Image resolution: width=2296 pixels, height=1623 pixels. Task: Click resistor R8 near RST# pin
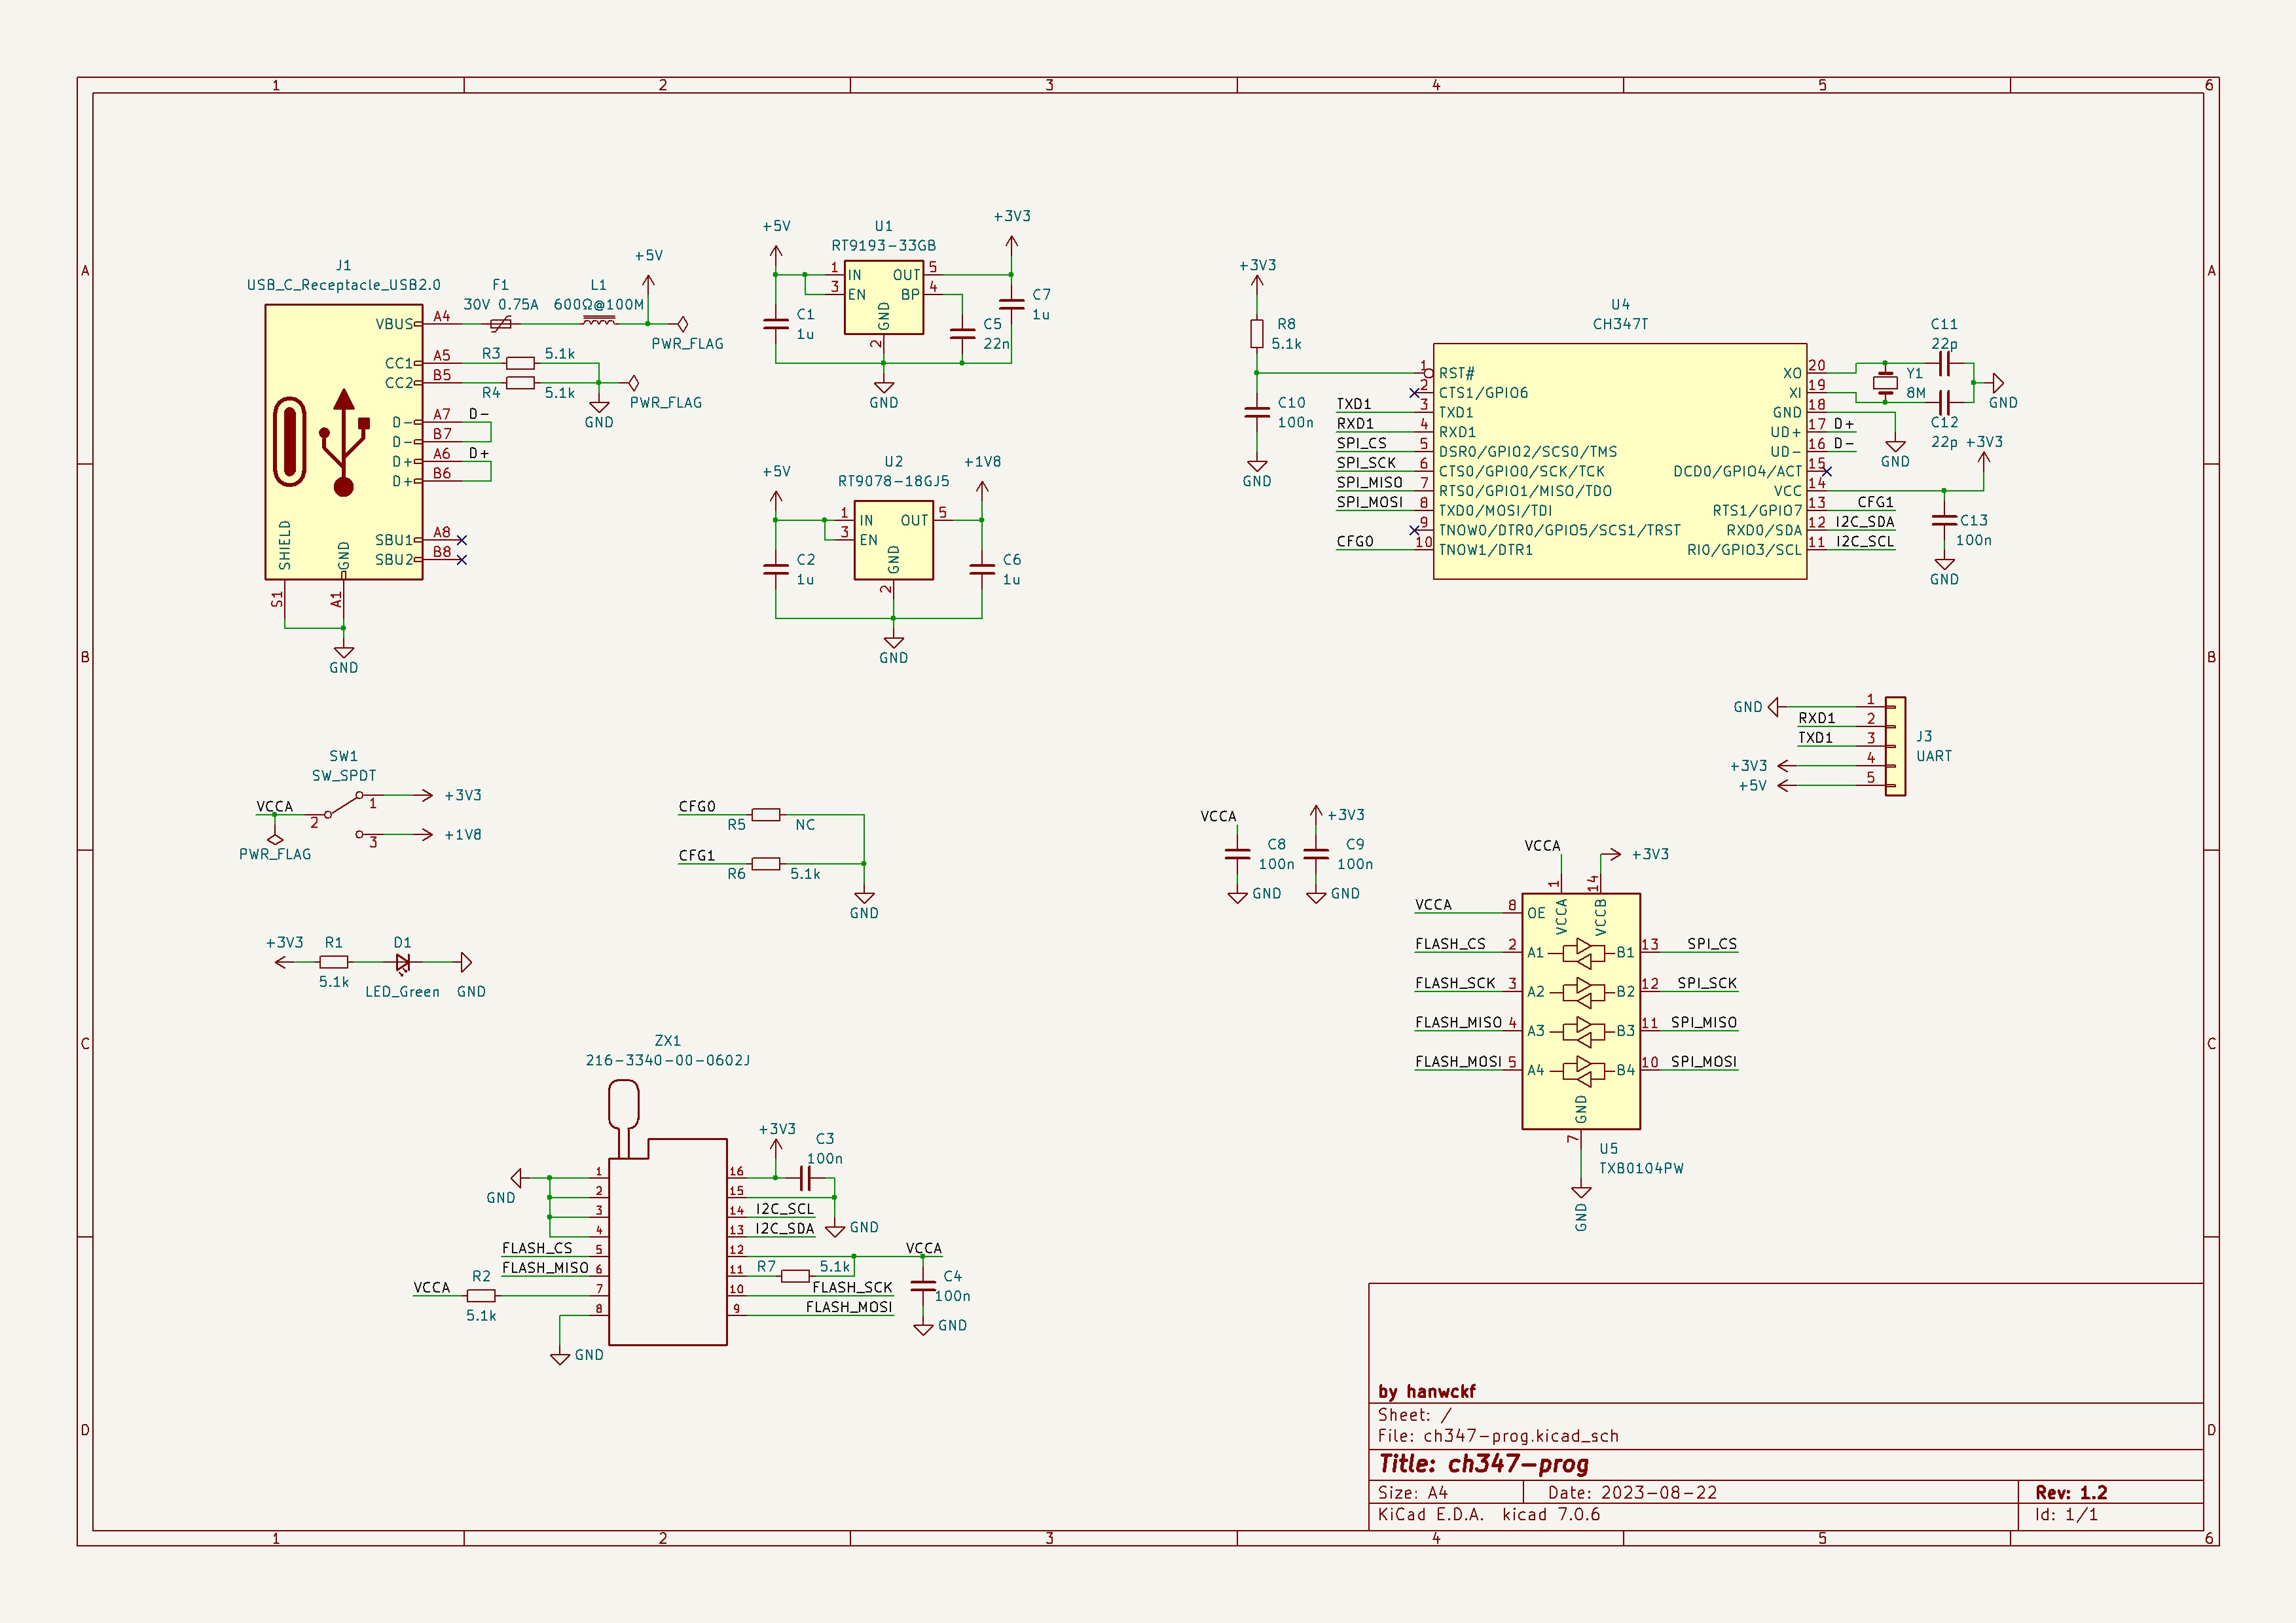coord(1256,334)
